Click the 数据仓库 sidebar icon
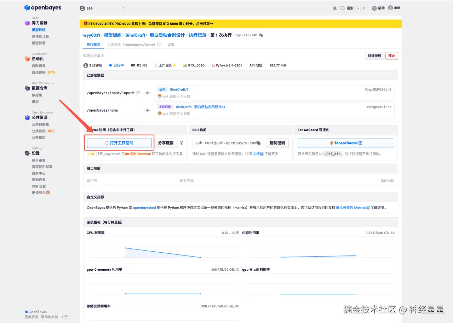Image resolution: width=453 pixels, height=323 pixels. (x=27, y=88)
